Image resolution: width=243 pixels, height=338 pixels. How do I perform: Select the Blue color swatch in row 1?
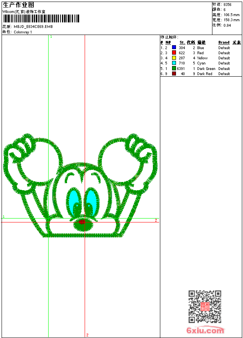pyautogui.click(x=174, y=48)
